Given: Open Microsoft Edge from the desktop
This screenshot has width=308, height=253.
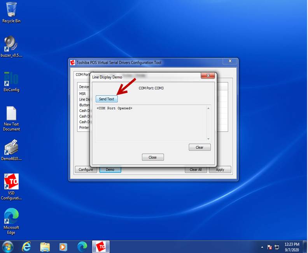Looking at the screenshot, I should pyautogui.click(x=11, y=217).
